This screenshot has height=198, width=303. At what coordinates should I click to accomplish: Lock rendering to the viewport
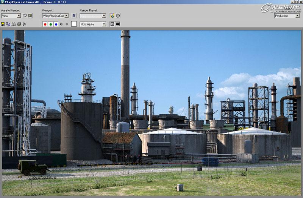(74, 16)
